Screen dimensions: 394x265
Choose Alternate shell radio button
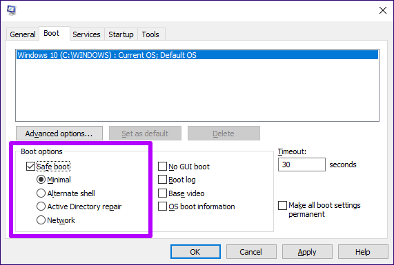[x=41, y=193]
